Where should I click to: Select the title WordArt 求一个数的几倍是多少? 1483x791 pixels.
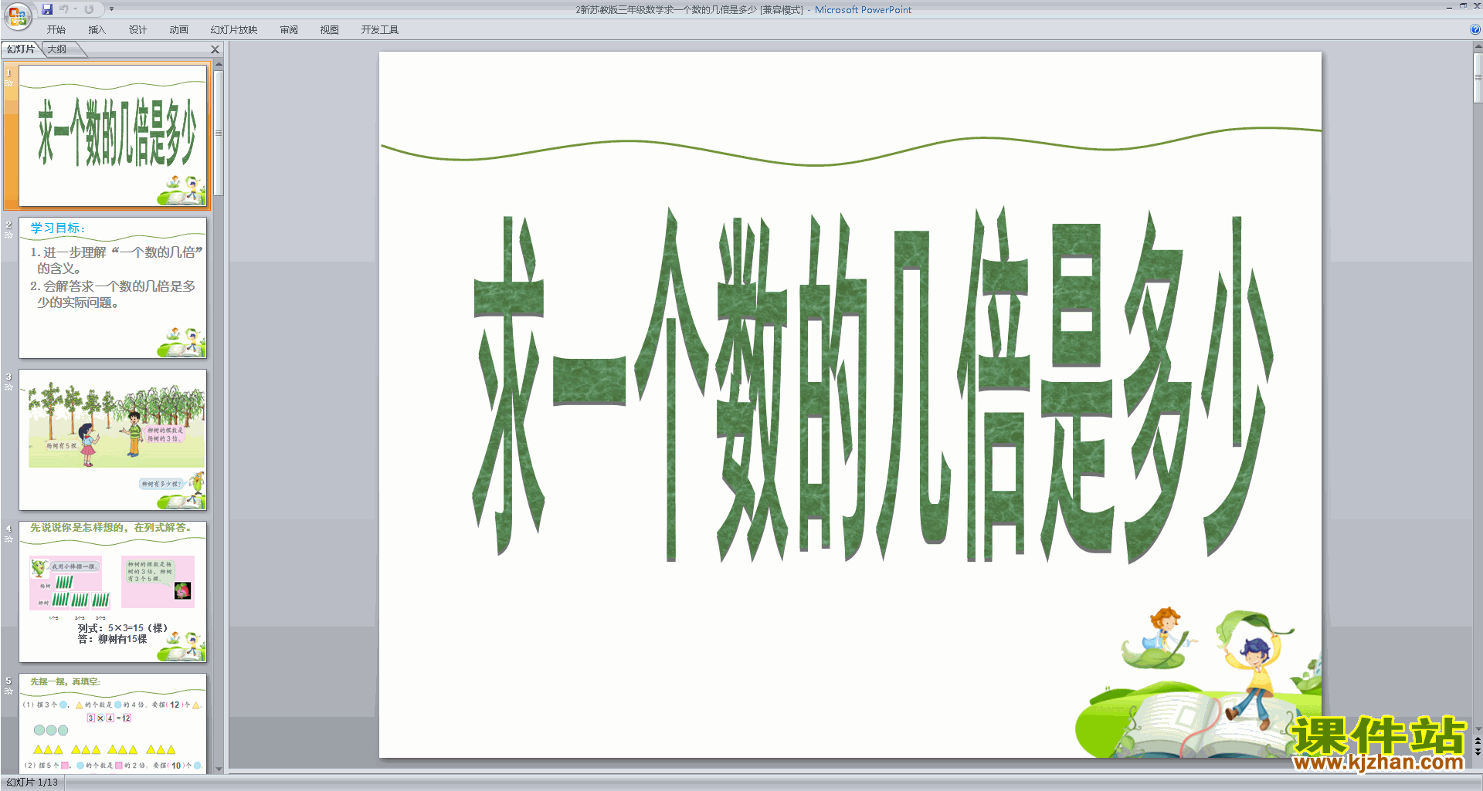873,384
